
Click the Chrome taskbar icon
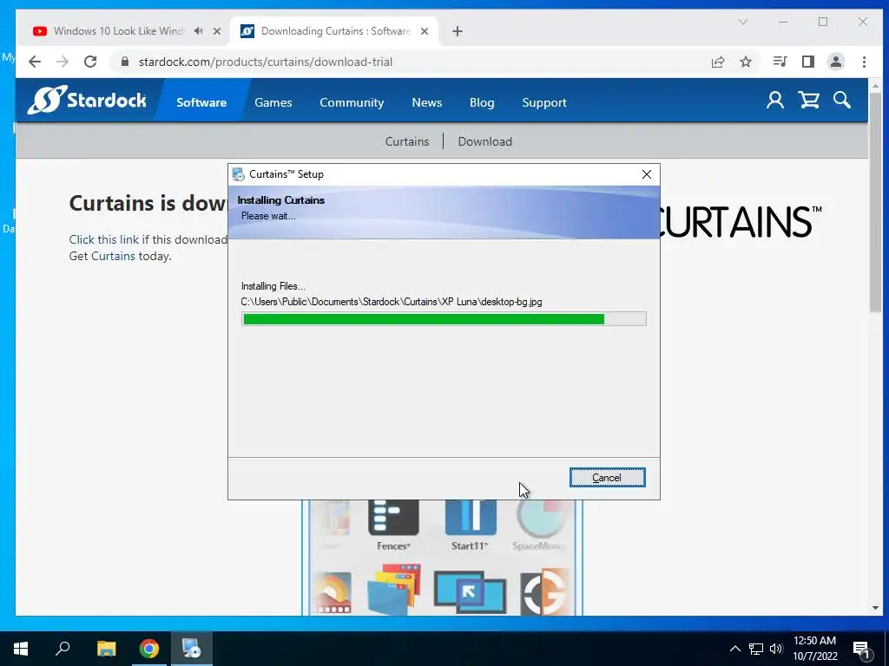(x=149, y=649)
